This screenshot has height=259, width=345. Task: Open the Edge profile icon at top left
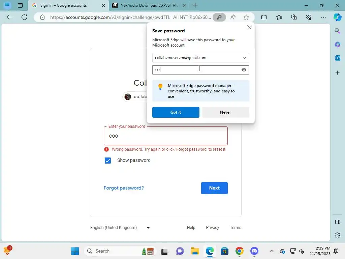pos(7,5)
